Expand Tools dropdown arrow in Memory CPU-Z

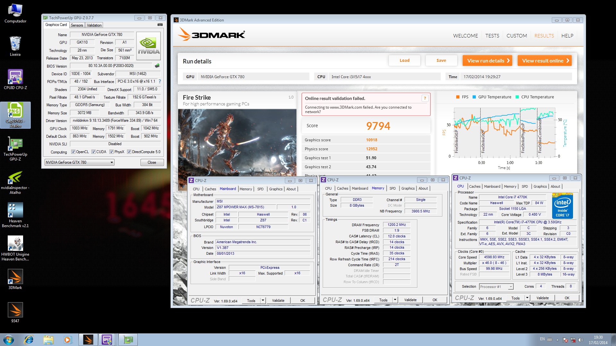(395, 300)
